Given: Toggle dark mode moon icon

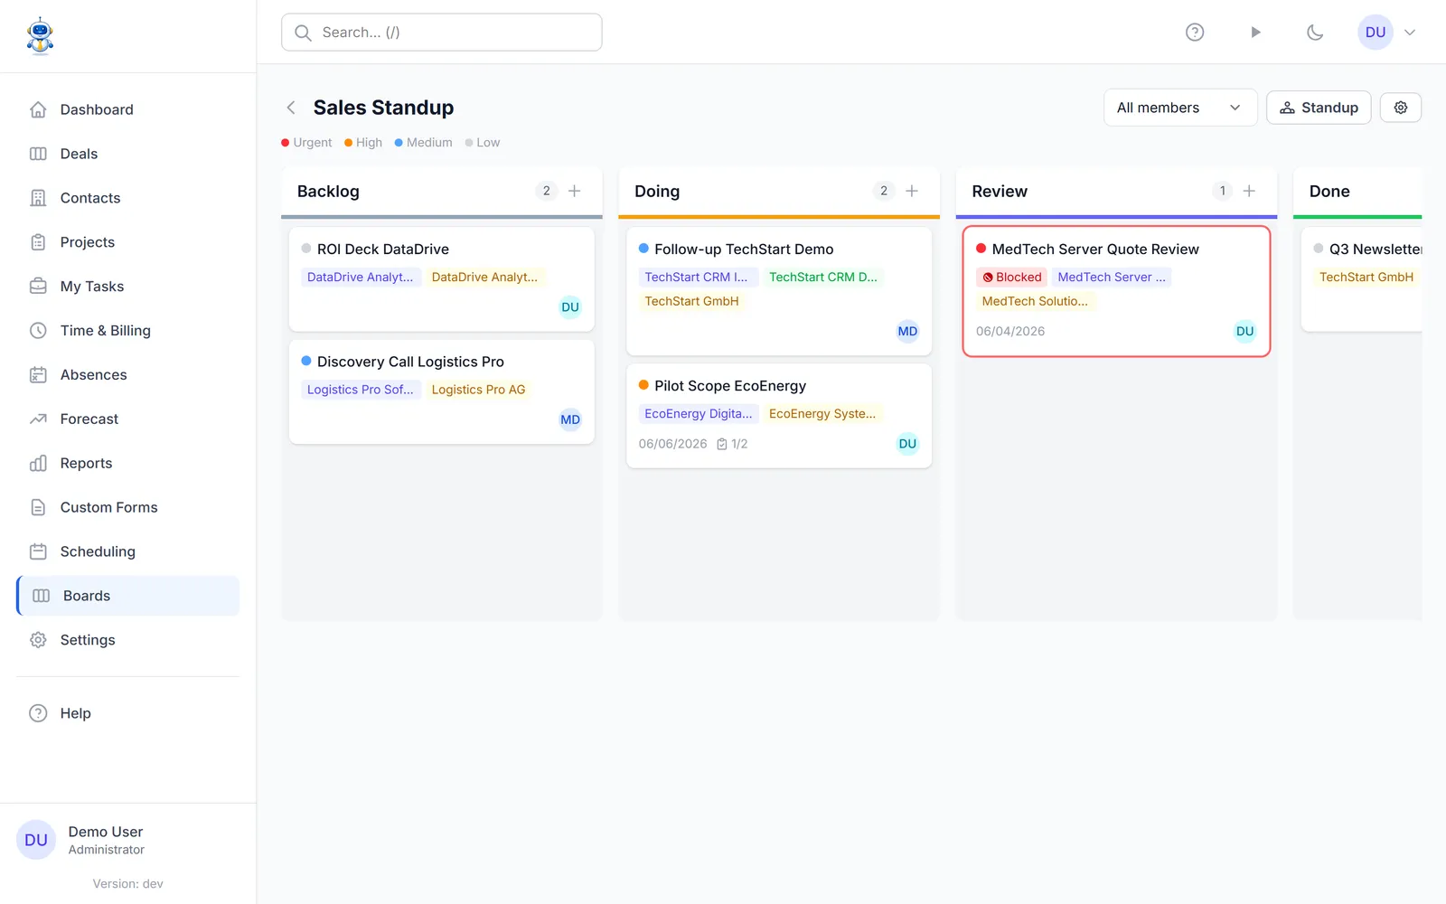Looking at the screenshot, I should (x=1315, y=33).
